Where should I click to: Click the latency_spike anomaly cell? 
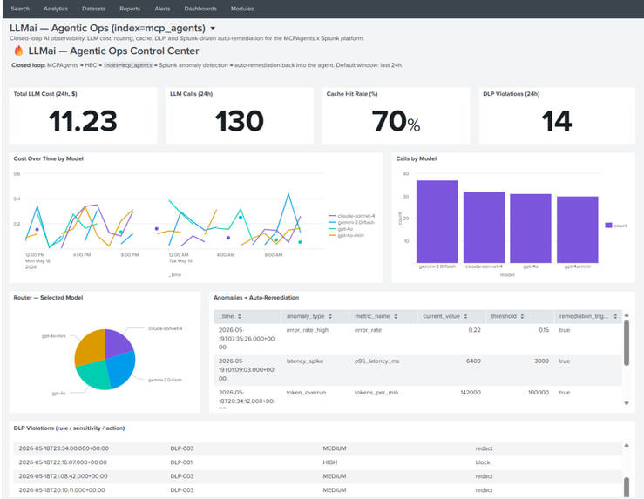pyautogui.click(x=305, y=361)
